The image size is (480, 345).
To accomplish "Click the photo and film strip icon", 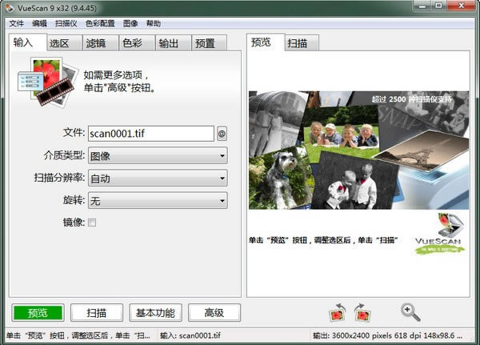I will tap(45, 80).
